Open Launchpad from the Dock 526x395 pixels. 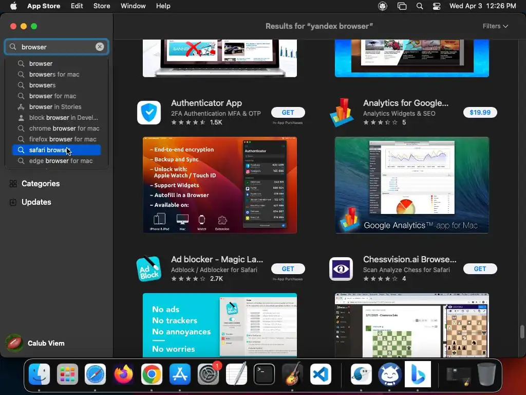(67, 374)
